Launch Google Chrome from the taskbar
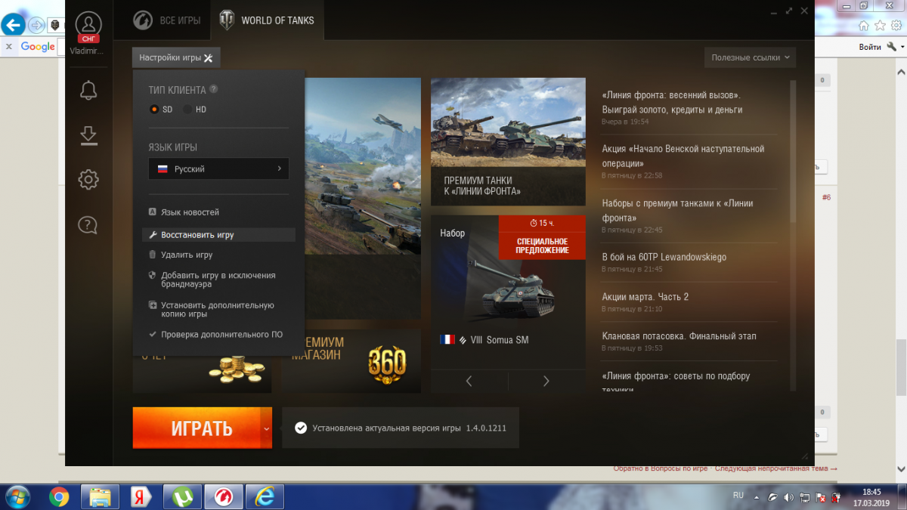Image resolution: width=907 pixels, height=510 pixels. [x=59, y=496]
